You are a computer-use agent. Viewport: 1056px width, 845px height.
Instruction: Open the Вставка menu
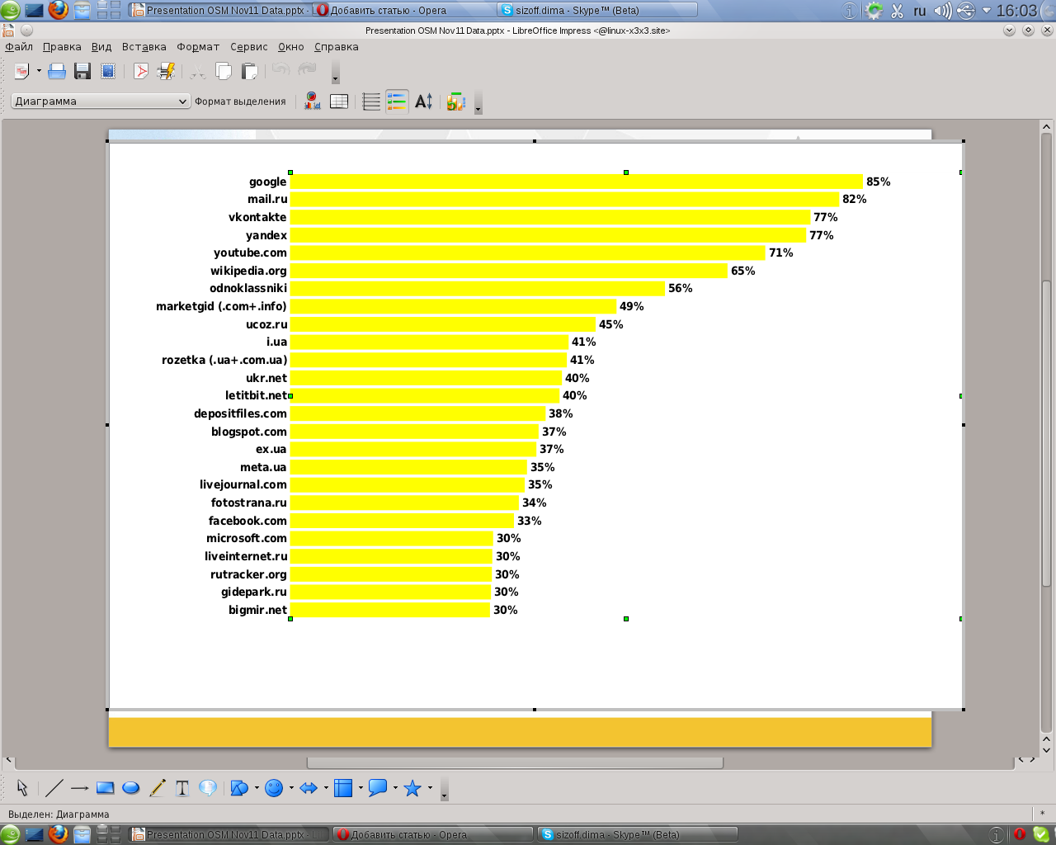pyautogui.click(x=144, y=47)
